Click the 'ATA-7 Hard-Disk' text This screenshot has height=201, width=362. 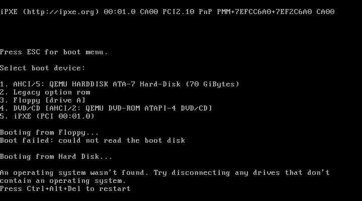point(147,84)
